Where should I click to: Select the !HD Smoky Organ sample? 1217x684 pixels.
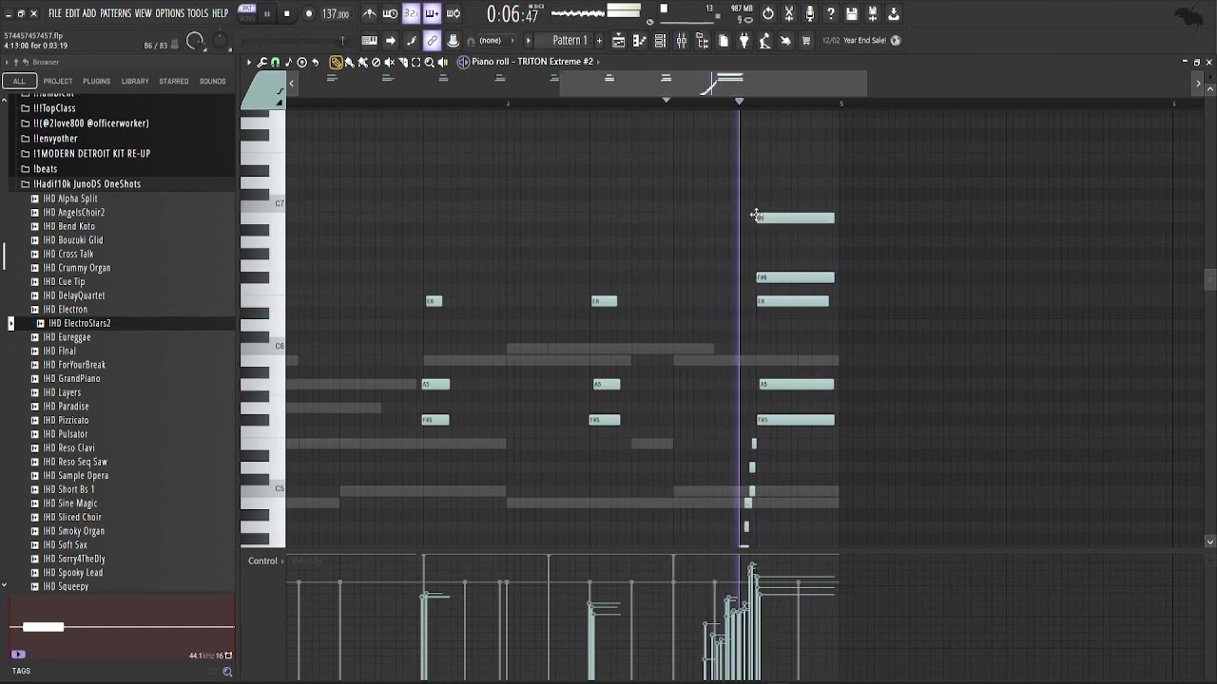pos(73,531)
